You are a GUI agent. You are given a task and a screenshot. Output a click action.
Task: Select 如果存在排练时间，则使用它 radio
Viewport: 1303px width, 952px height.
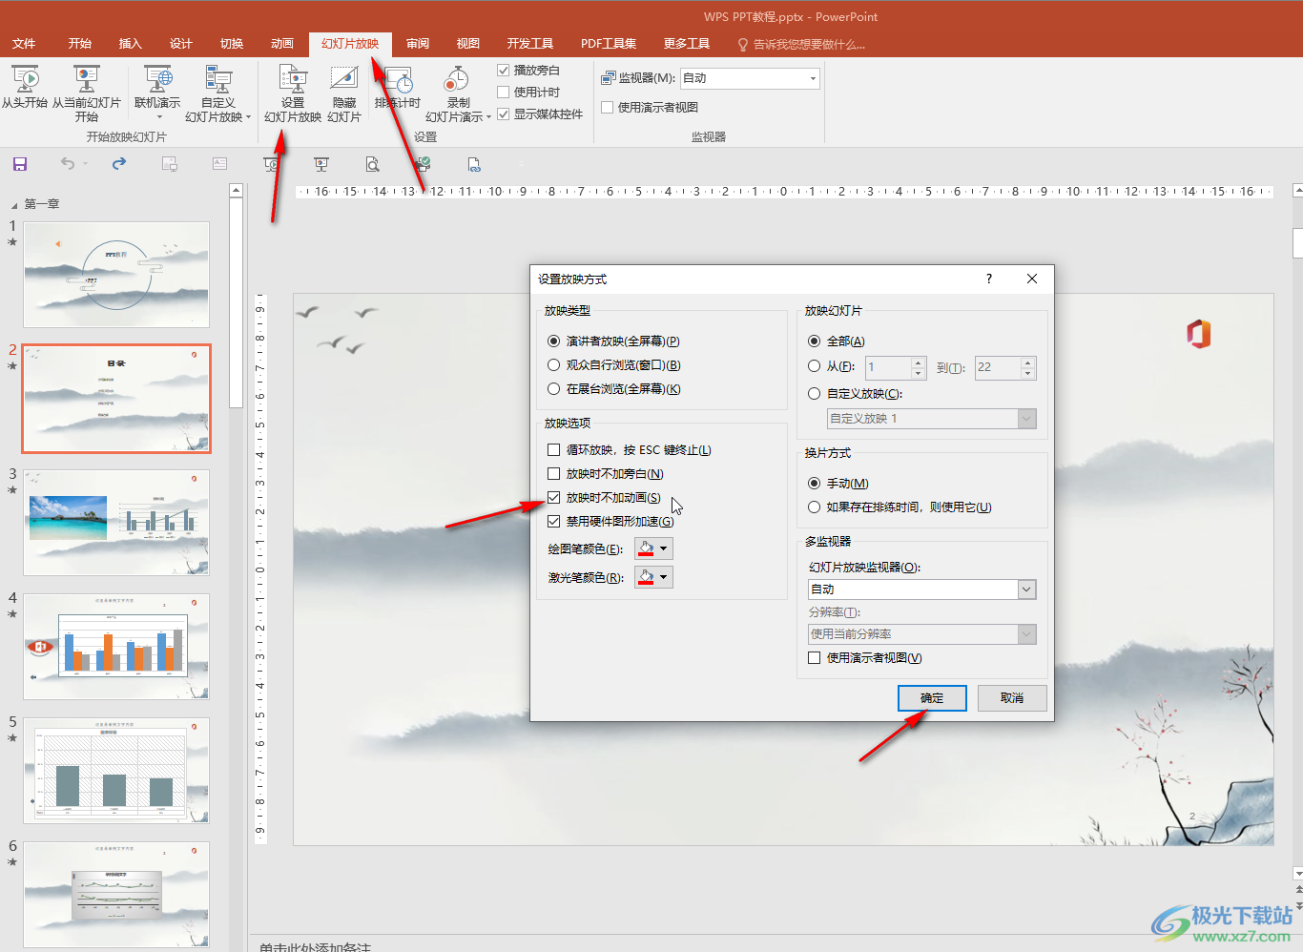point(814,507)
